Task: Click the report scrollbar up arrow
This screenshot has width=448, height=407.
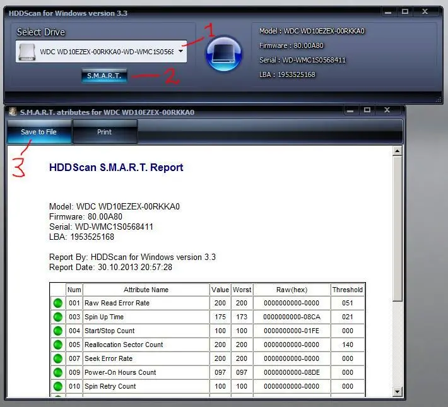Action: click(397, 151)
